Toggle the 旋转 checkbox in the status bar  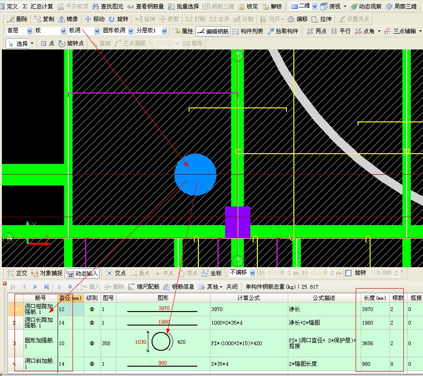coord(348,273)
